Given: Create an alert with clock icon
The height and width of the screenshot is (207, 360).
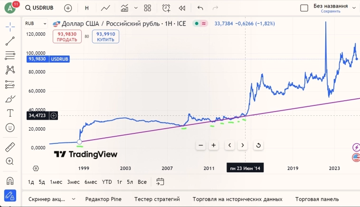Looking at the screenshot, I should (166, 8).
